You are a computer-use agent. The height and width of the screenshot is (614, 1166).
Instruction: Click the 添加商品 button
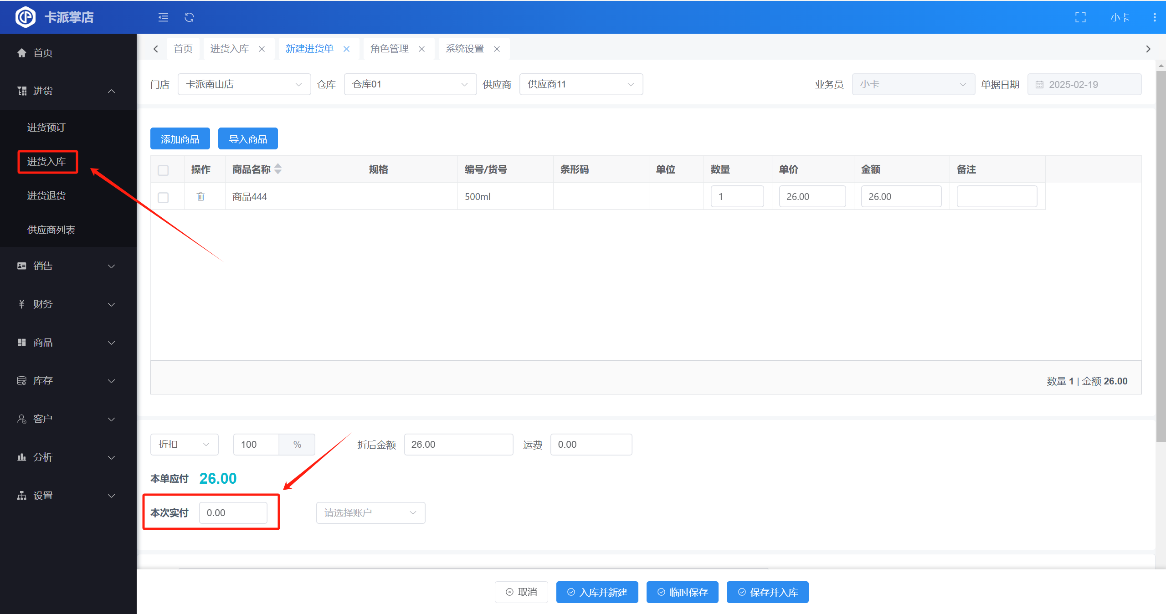(x=180, y=139)
